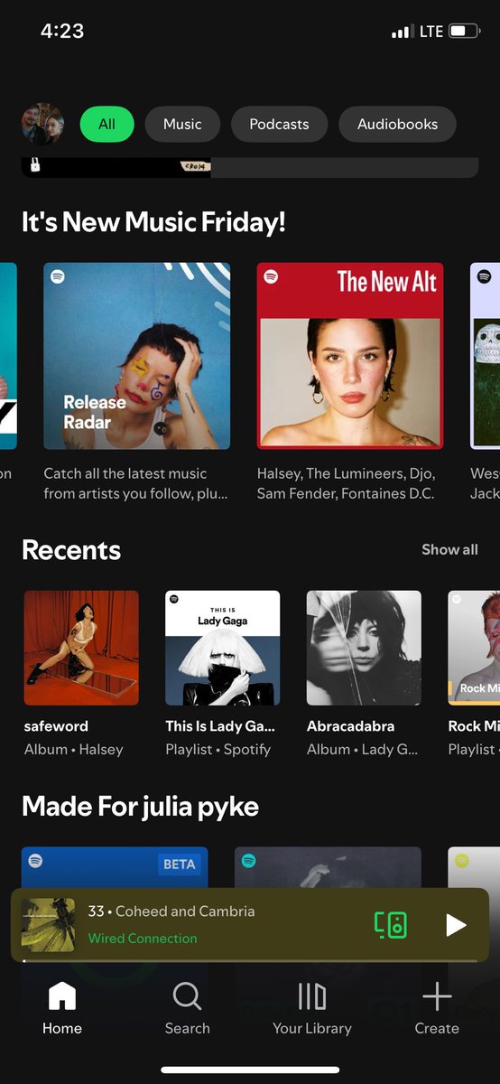Open the It's New Music Friday! section
The height and width of the screenshot is (1084, 500).
pyautogui.click(x=153, y=221)
